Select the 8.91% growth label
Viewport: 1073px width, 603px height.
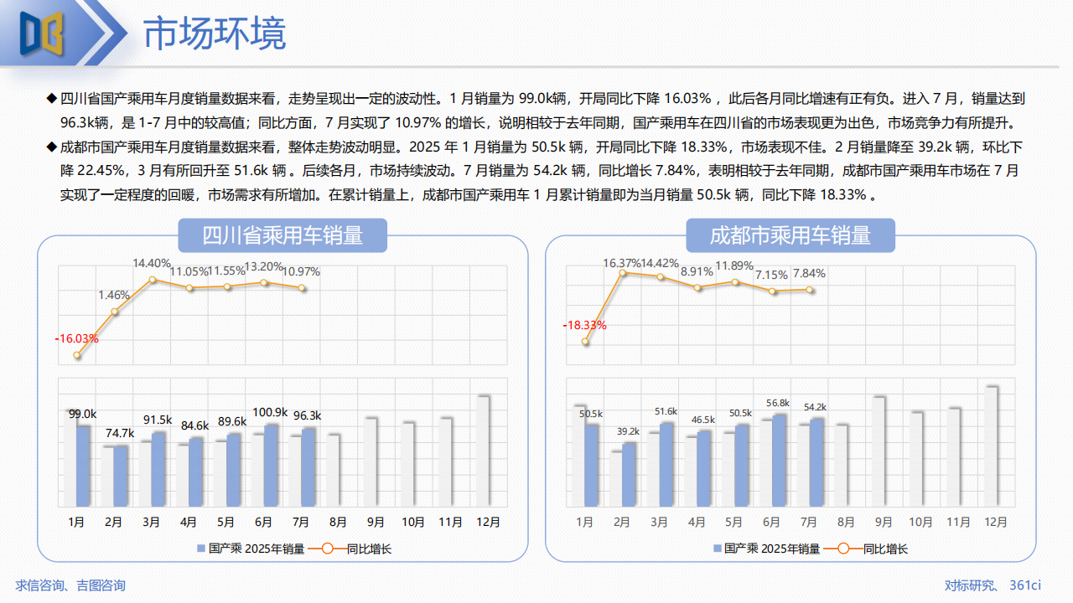coord(697,271)
